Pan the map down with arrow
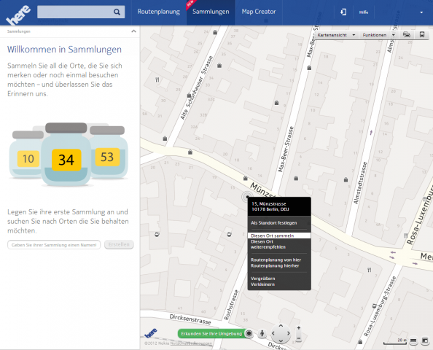 click(x=281, y=341)
